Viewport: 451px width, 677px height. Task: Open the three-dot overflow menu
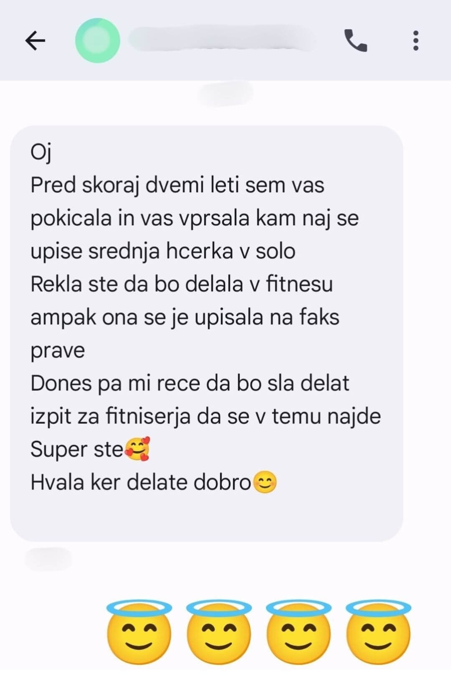click(416, 41)
